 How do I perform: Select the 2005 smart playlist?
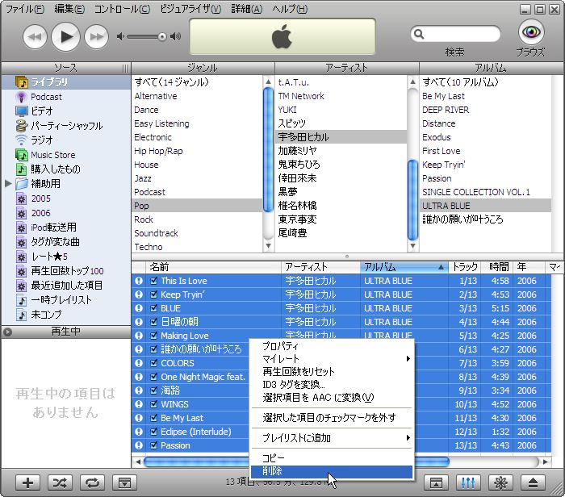pyautogui.click(x=66, y=198)
